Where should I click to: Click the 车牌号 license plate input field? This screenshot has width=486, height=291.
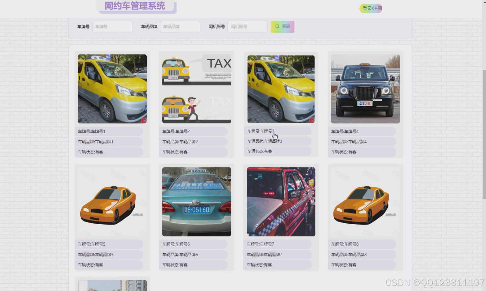pos(112,27)
